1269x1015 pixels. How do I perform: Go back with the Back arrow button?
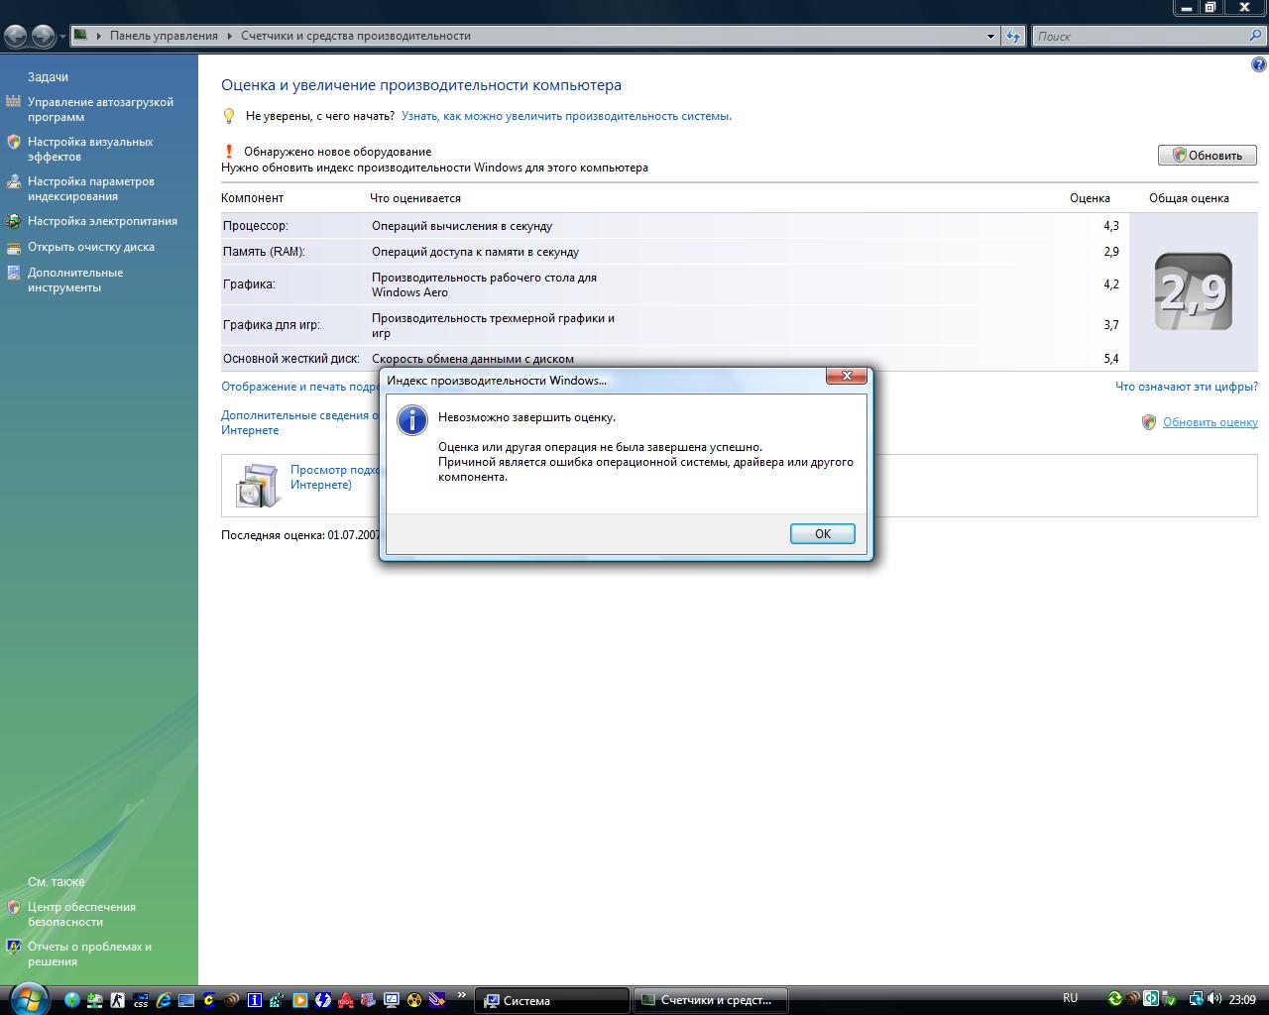tap(15, 37)
